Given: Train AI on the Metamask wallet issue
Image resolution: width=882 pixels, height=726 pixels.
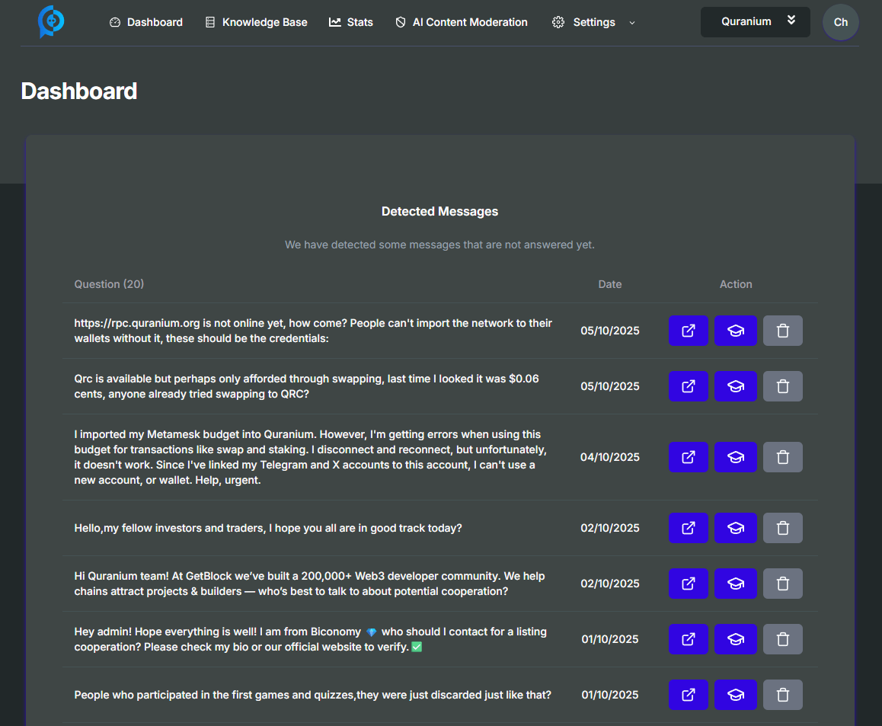Looking at the screenshot, I should (735, 457).
